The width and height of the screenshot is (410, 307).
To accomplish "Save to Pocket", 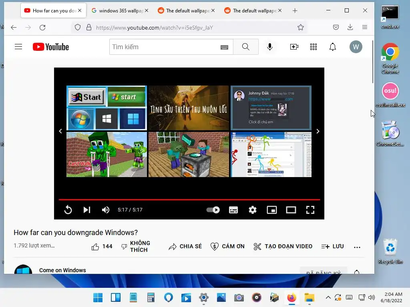I will (x=336, y=28).
